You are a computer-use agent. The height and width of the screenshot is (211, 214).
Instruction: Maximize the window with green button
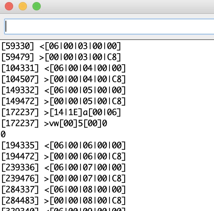[x=36, y=6]
